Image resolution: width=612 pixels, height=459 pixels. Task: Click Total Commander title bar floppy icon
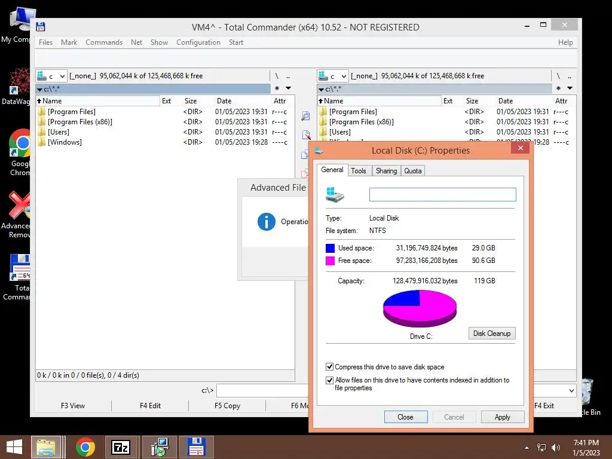click(41, 27)
